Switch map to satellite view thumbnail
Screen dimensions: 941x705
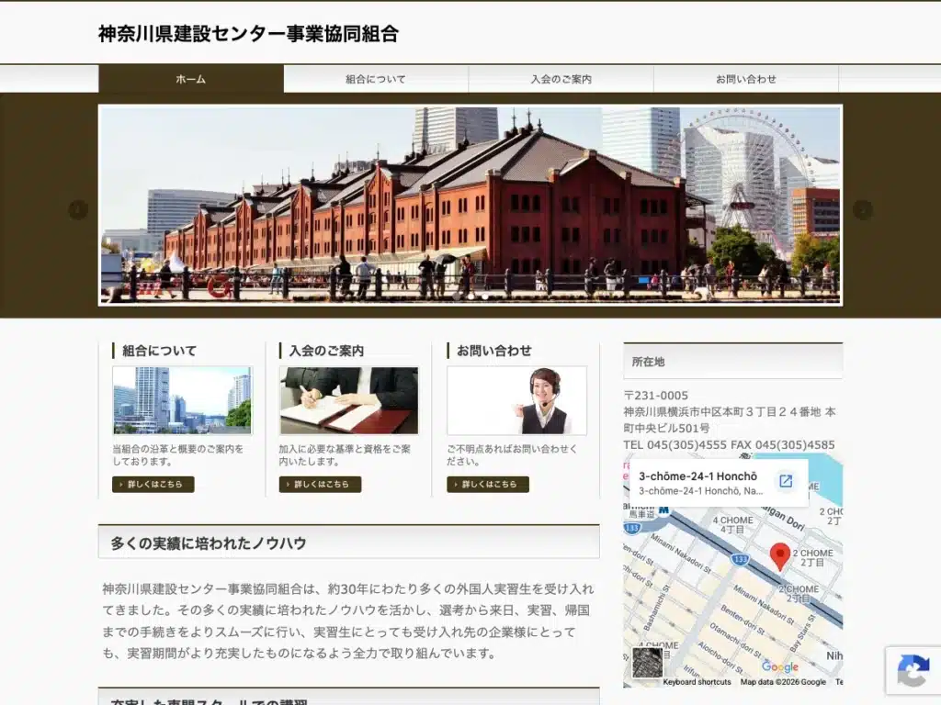(648, 663)
